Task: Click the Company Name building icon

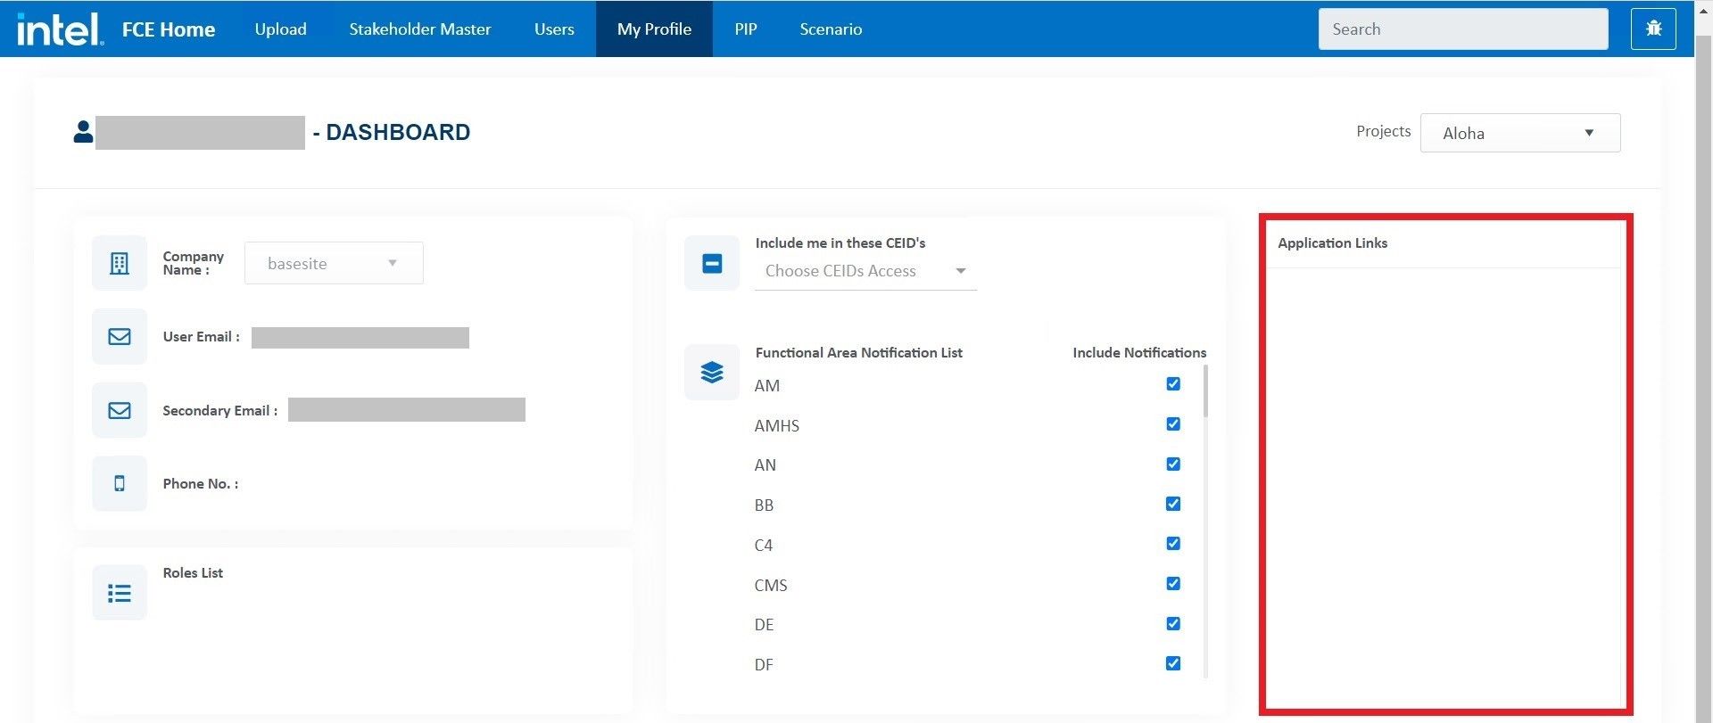Action: coord(120,263)
